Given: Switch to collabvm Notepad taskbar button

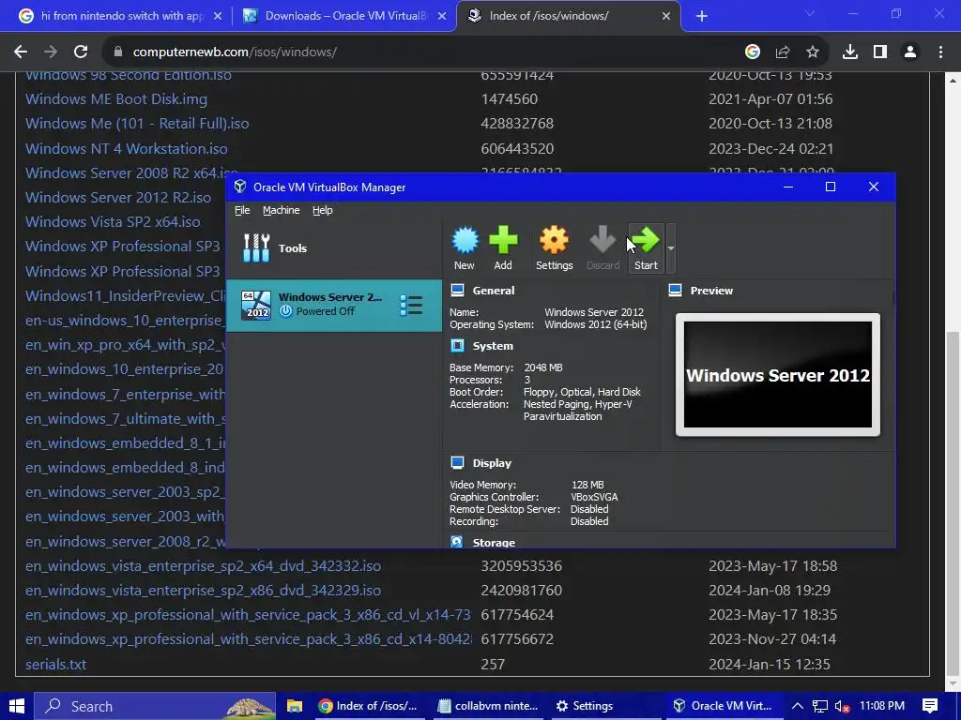Looking at the screenshot, I should pyautogui.click(x=488, y=706).
